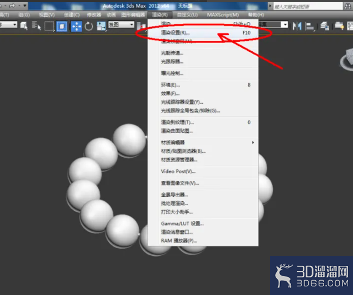
Task: Open Gamma/LUT 设置... entry
Action: (x=203, y=223)
